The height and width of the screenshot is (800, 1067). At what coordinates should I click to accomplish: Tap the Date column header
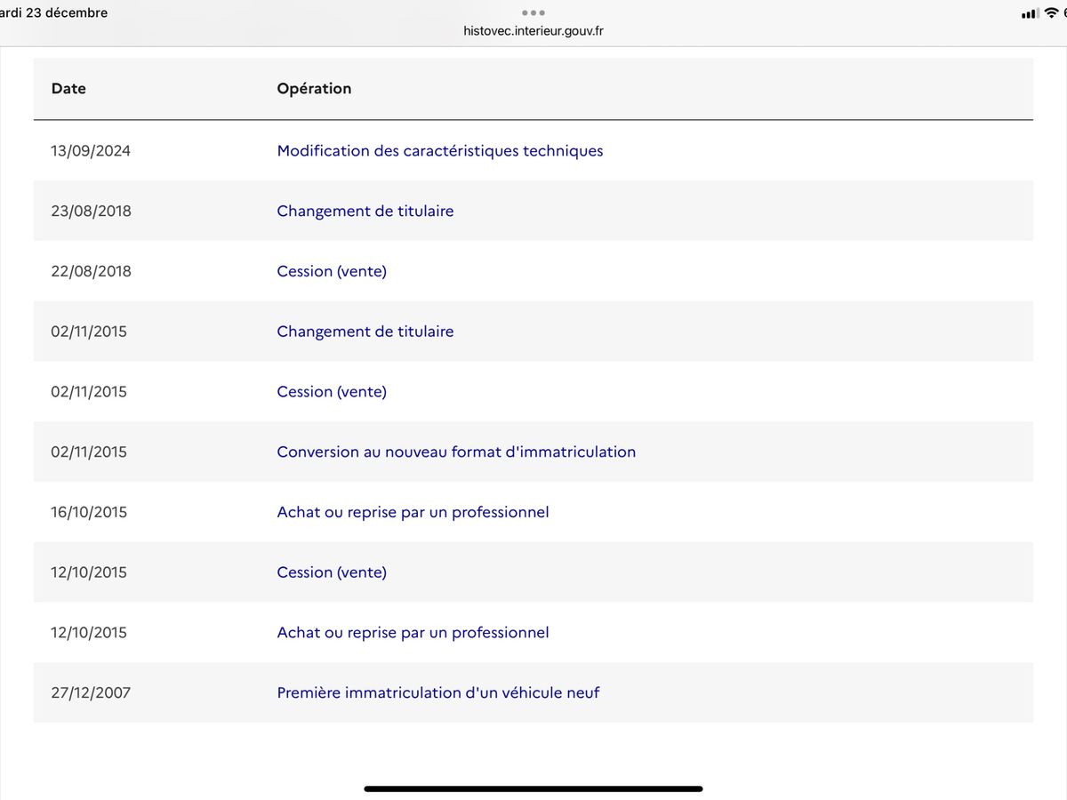coord(68,89)
